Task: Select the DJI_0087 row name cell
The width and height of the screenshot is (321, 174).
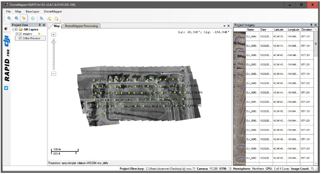Action: (252, 64)
